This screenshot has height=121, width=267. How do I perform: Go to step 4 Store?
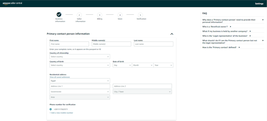[x=120, y=15]
